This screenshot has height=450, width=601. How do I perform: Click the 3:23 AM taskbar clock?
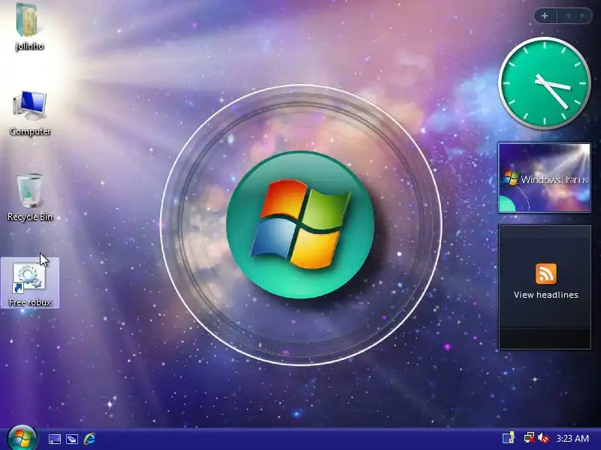click(x=572, y=438)
